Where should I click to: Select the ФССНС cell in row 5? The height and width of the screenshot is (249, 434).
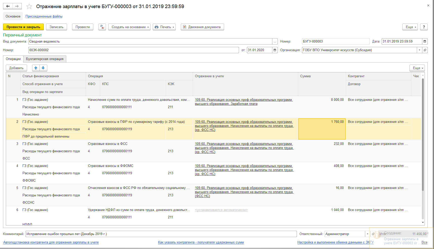click(53, 202)
